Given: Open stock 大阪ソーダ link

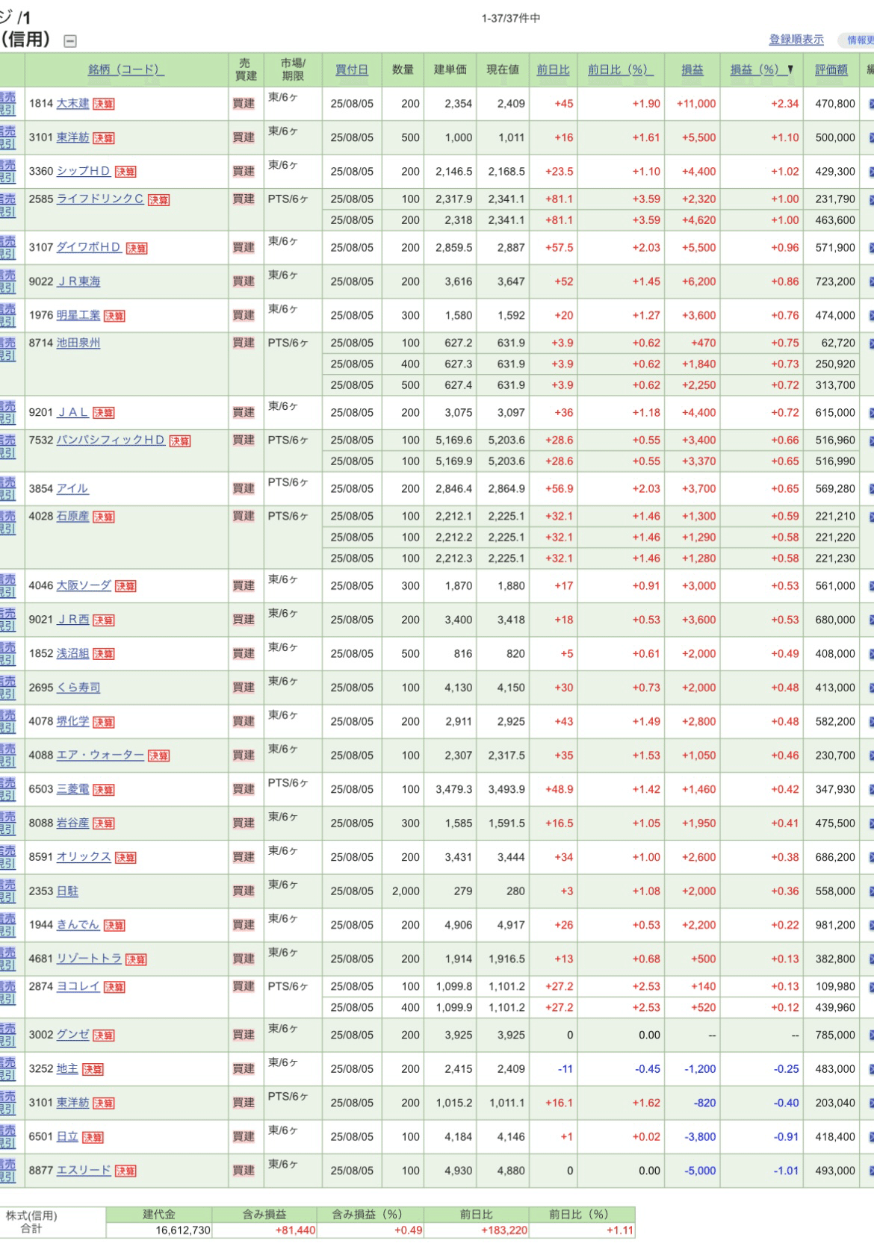Looking at the screenshot, I should 84,585.
